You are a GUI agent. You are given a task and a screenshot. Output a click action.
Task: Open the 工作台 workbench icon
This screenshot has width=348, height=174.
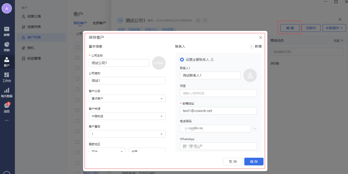[x=7, y=77]
